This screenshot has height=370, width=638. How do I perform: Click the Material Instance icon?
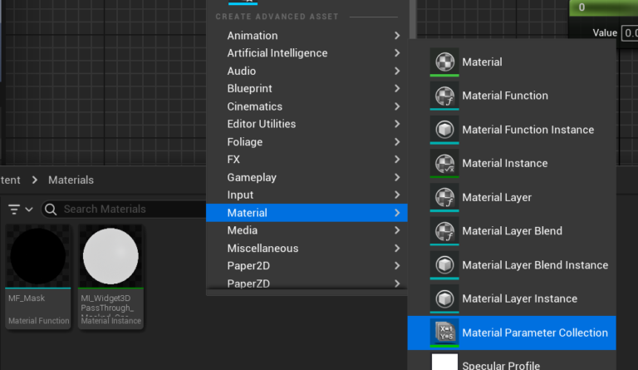444,164
